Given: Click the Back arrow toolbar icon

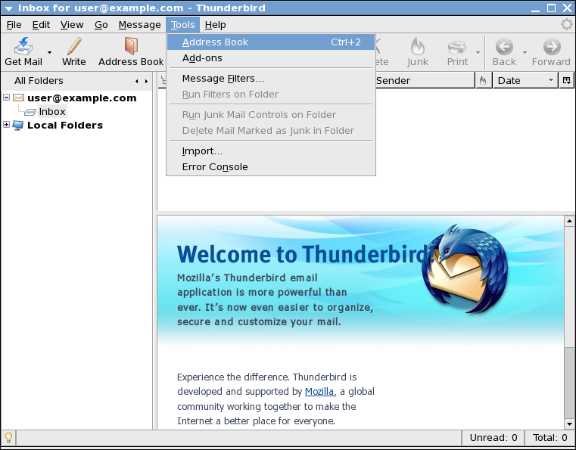Looking at the screenshot, I should pos(504,46).
